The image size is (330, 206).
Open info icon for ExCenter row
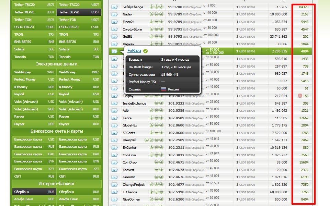114,147
